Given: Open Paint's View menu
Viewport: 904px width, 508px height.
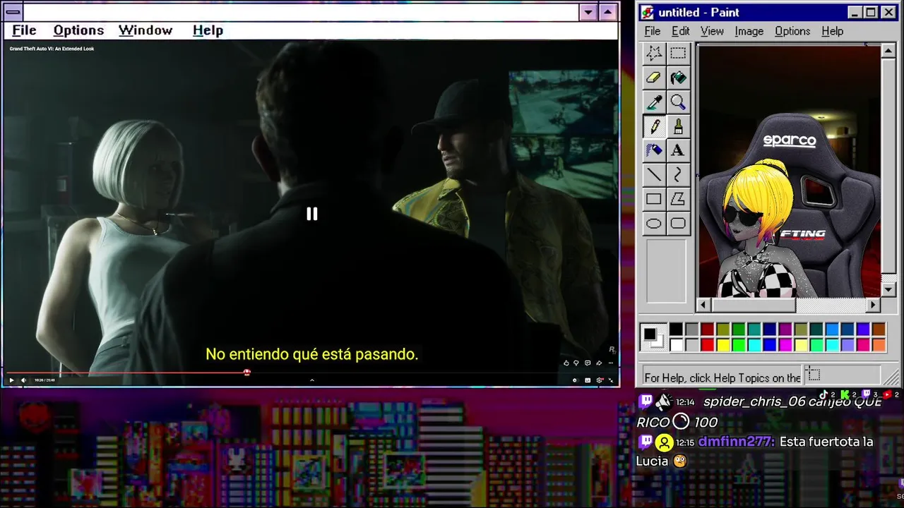Looking at the screenshot, I should point(712,31).
